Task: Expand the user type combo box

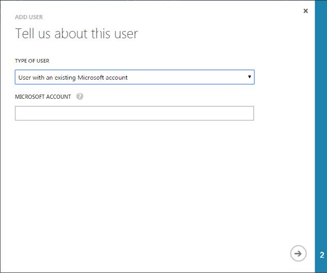Action: 134,77
